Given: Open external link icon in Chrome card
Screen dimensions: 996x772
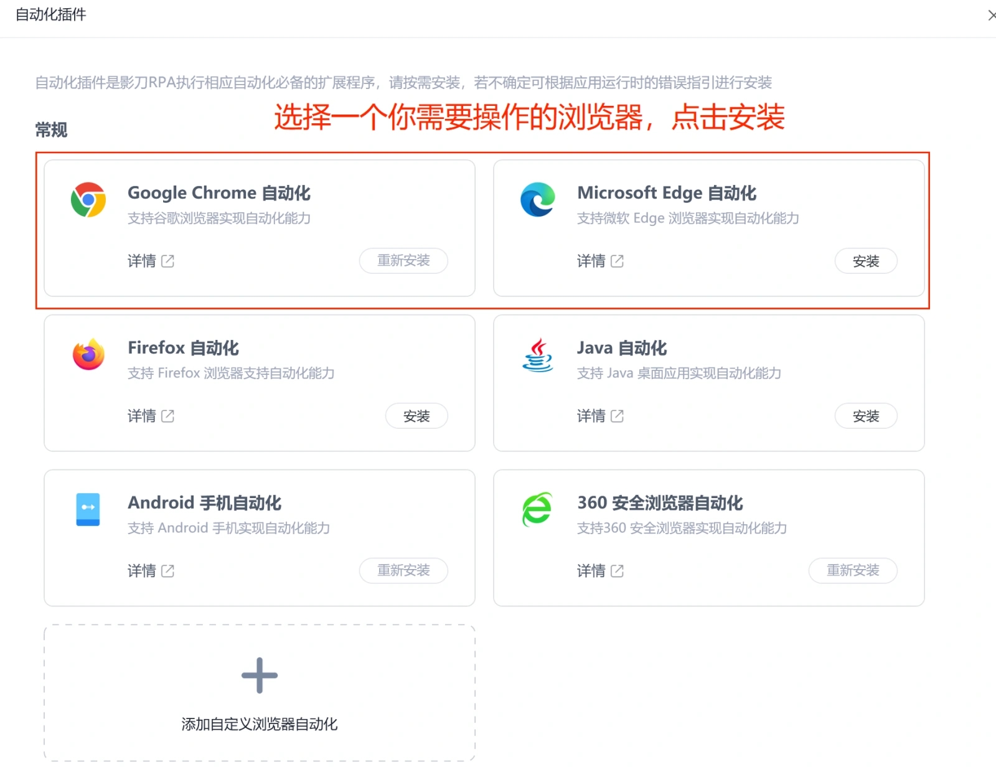Looking at the screenshot, I should 167,261.
